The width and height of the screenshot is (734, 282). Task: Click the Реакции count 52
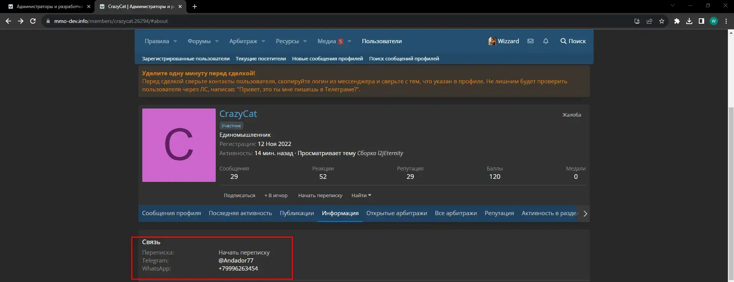tap(323, 177)
